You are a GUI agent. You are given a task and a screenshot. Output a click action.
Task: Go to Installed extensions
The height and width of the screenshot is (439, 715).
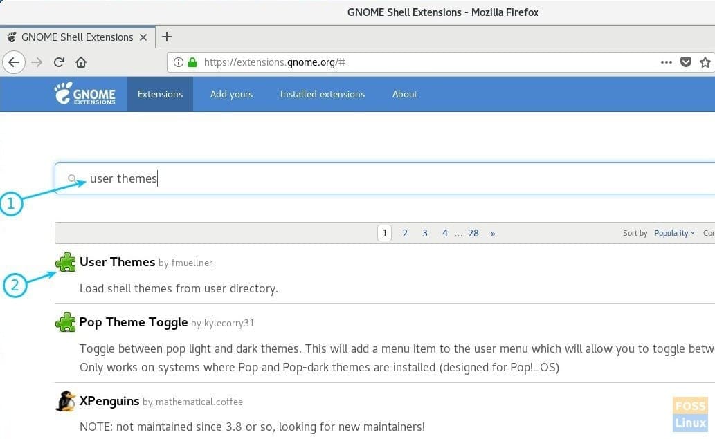(323, 94)
